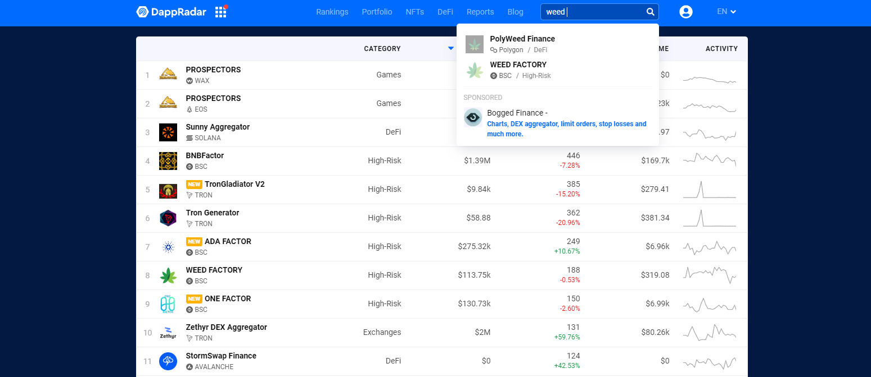Screen dimensions: 871x377
Task: Click the TronGladiator V2 activity sparkline
Action: coord(709,190)
